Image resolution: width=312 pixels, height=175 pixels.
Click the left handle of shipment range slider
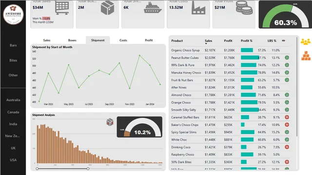coord(37,169)
